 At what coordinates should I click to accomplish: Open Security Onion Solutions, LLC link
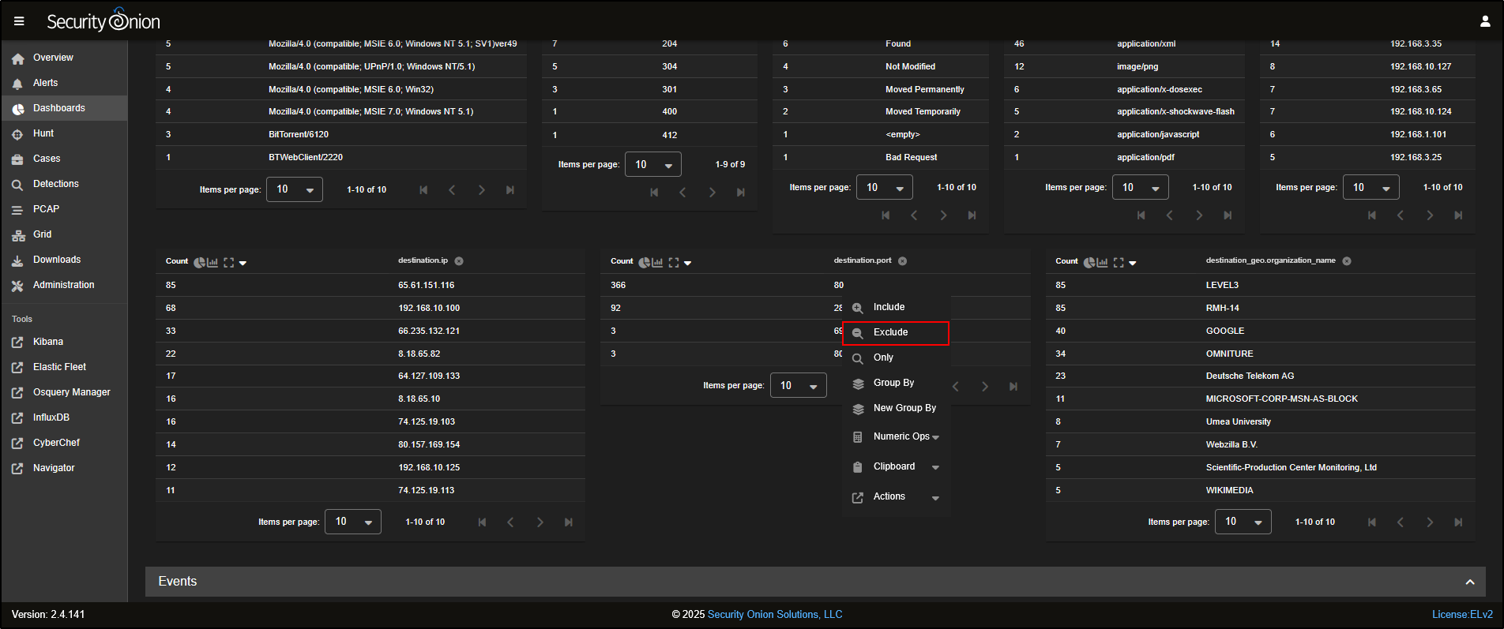pos(774,614)
